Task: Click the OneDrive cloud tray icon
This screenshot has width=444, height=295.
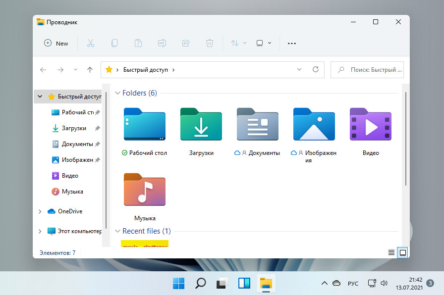Action: pyautogui.click(x=336, y=283)
